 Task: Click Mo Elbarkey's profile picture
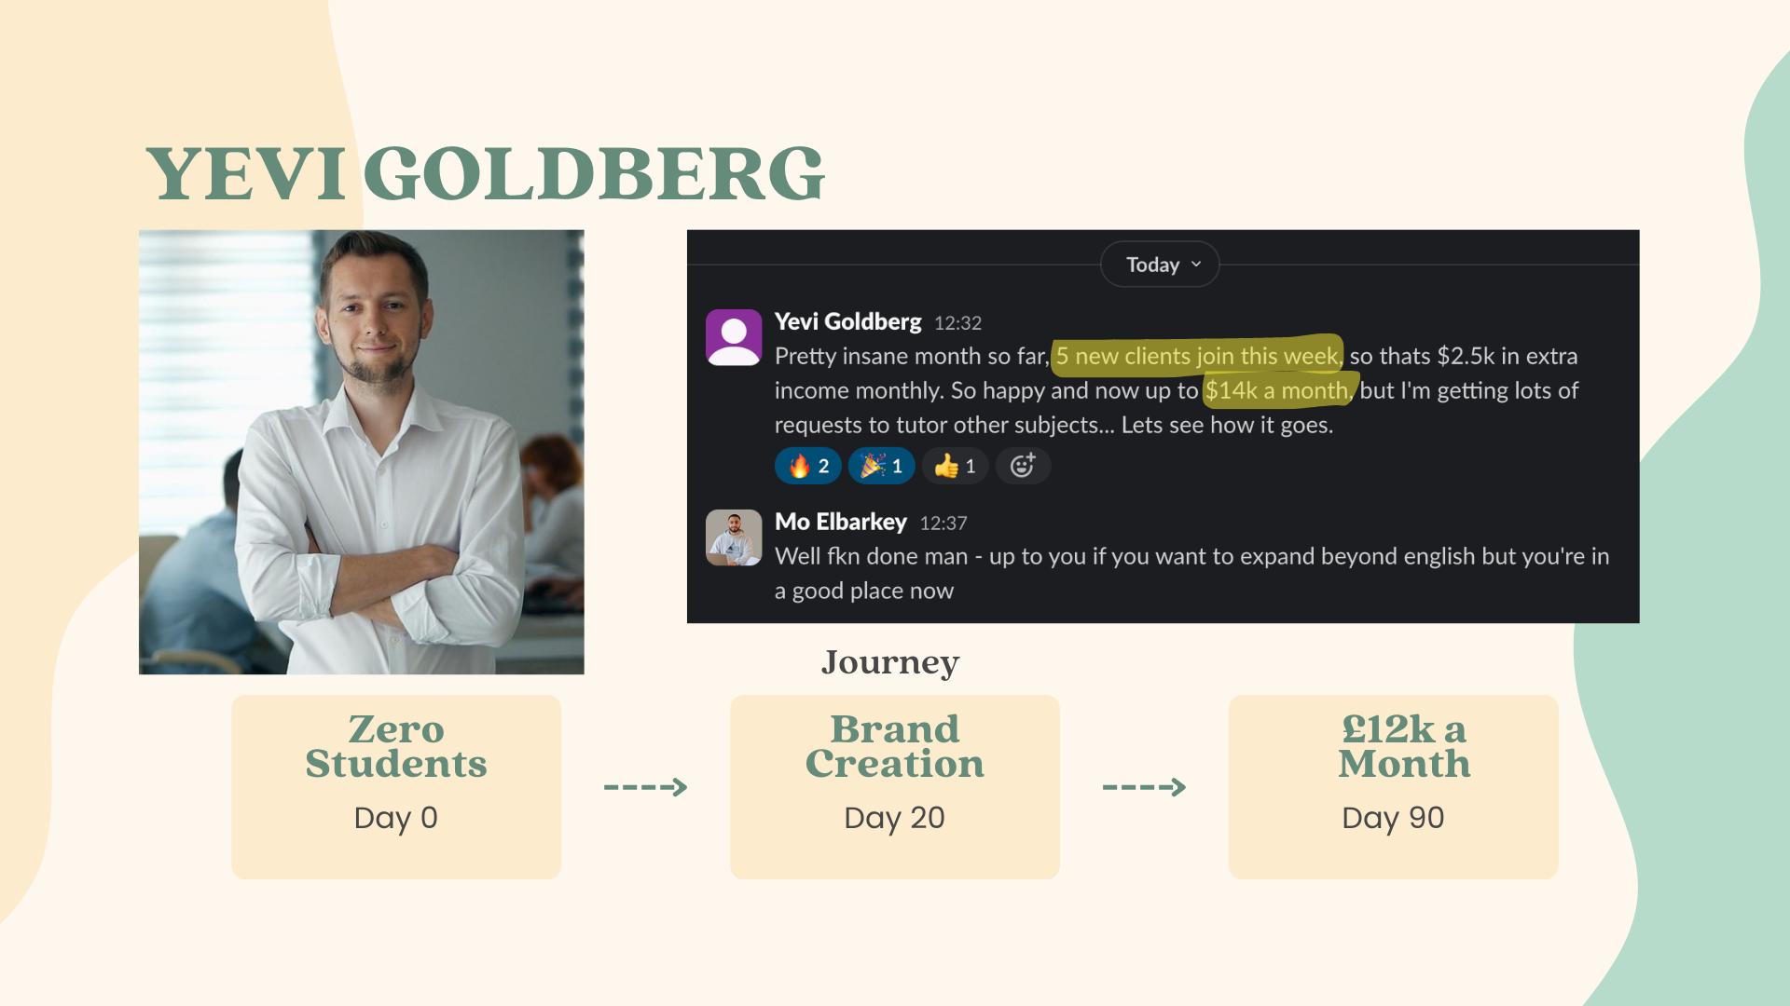pos(734,537)
